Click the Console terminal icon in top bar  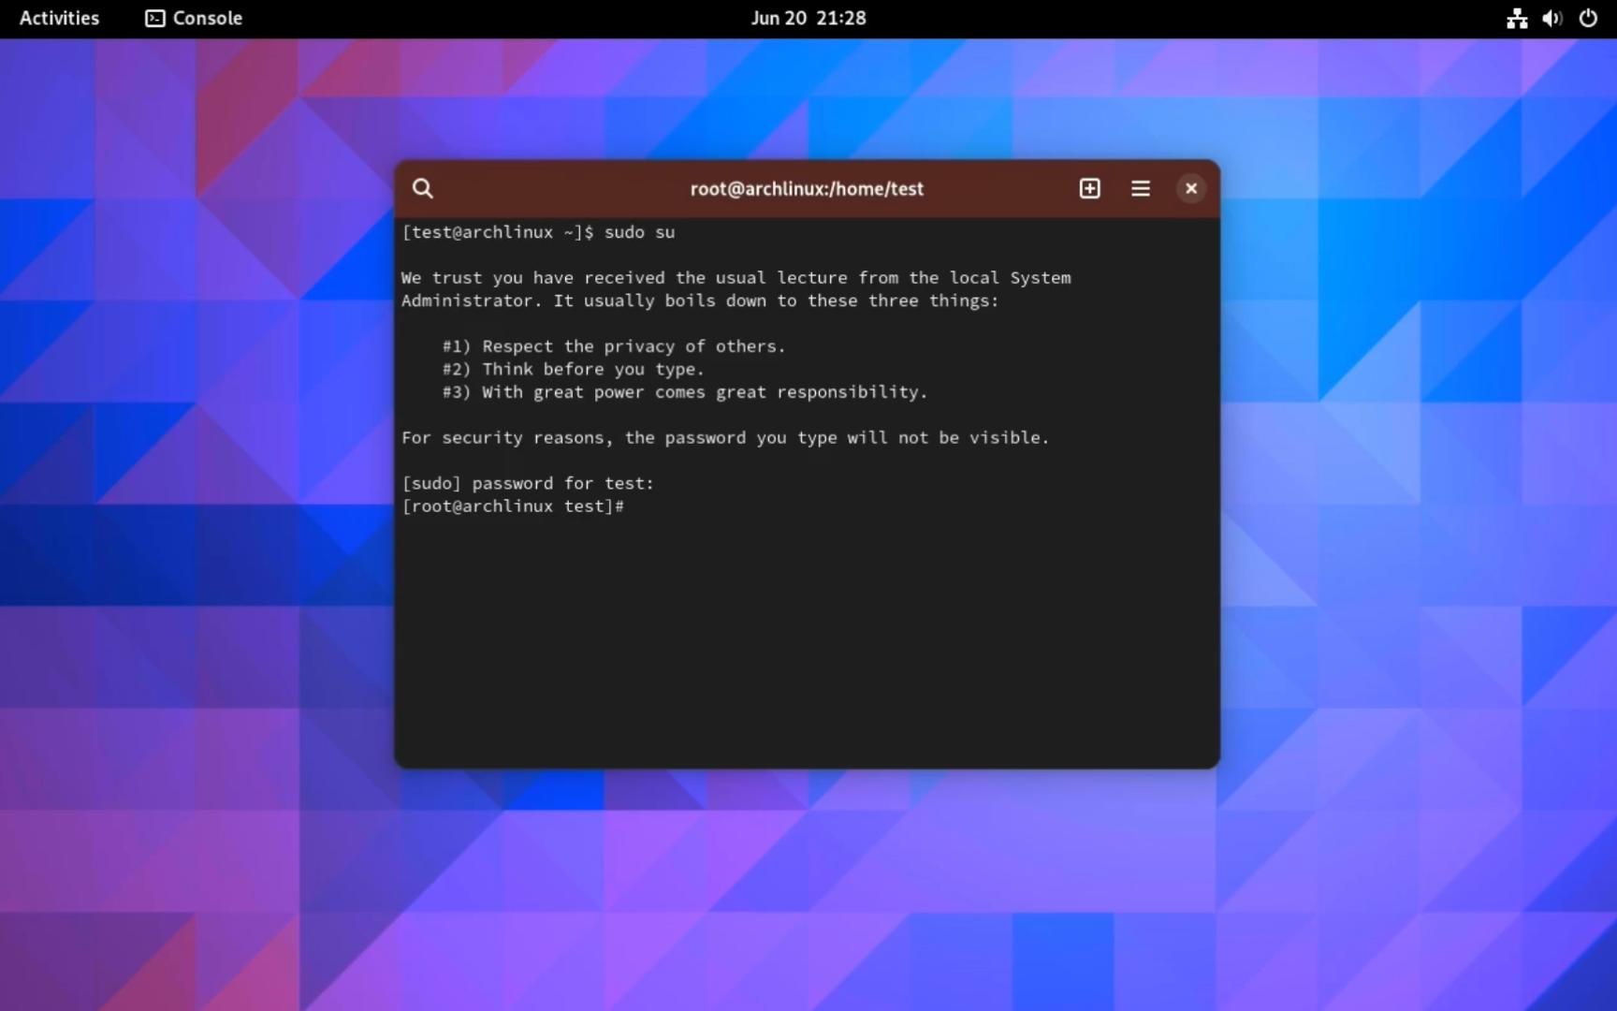tap(154, 18)
